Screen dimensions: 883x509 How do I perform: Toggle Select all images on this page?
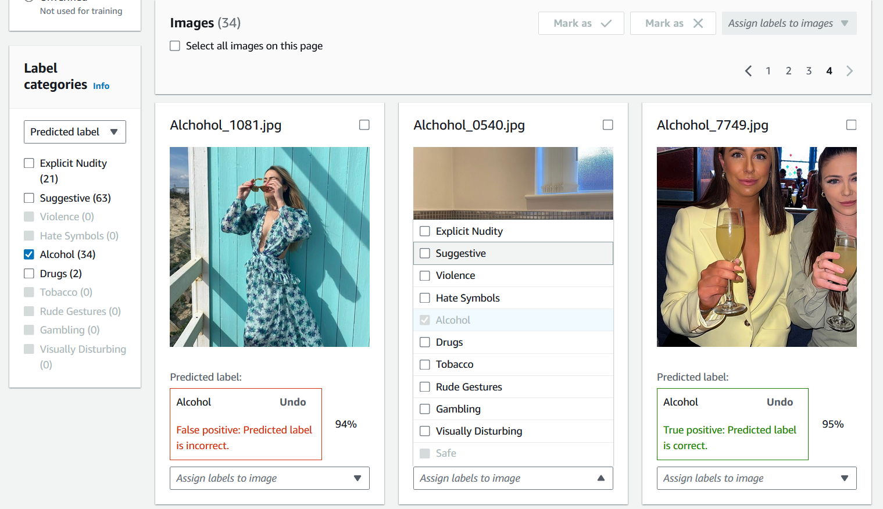pos(175,45)
